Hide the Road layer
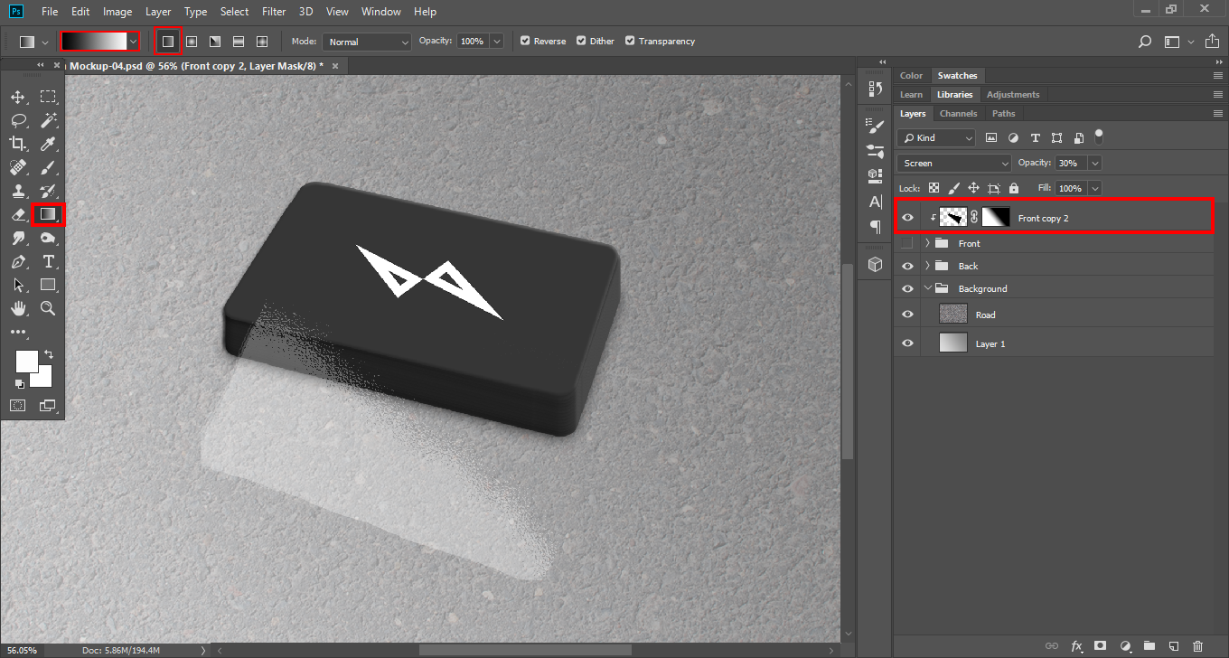The height and width of the screenshot is (658, 1229). coord(908,315)
